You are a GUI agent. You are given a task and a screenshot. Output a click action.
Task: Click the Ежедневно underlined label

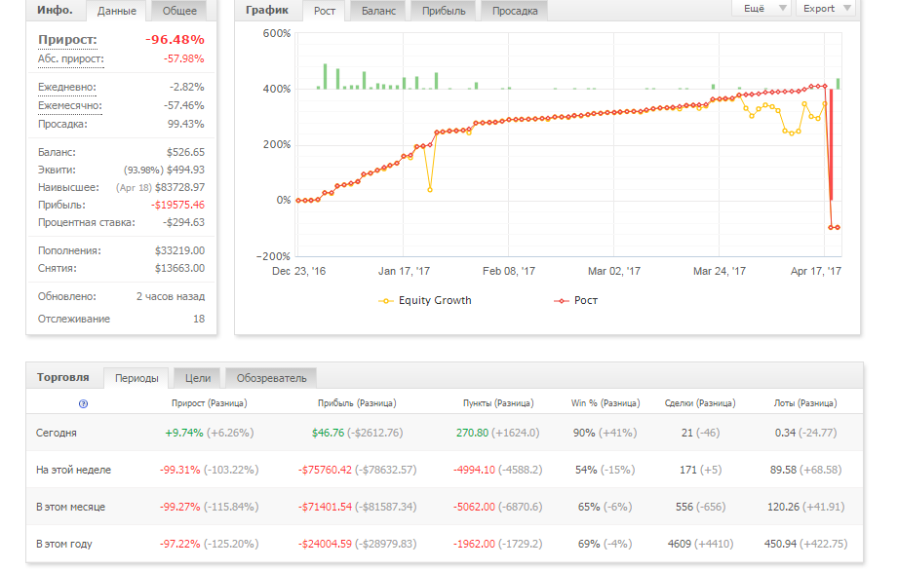click(x=67, y=87)
